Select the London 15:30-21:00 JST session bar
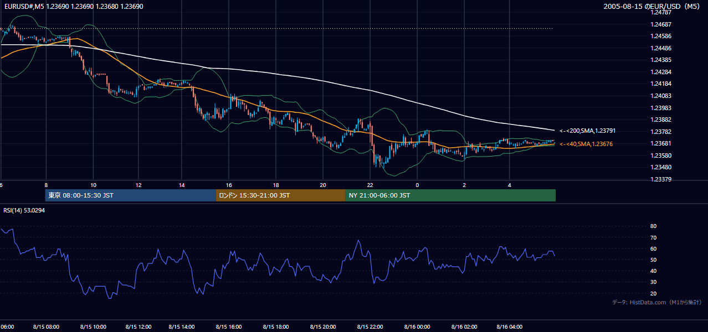Screen dimensions: 708x332 point(281,195)
